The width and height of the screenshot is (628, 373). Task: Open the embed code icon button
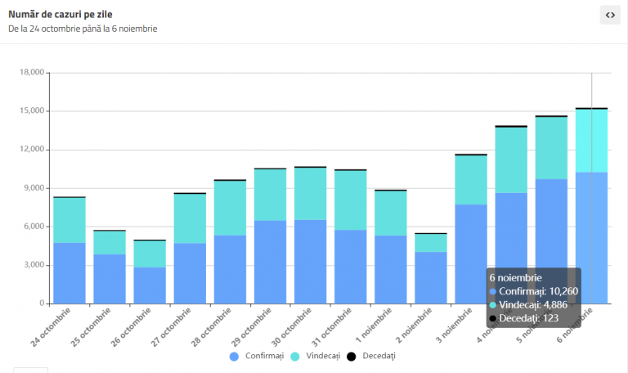click(610, 15)
